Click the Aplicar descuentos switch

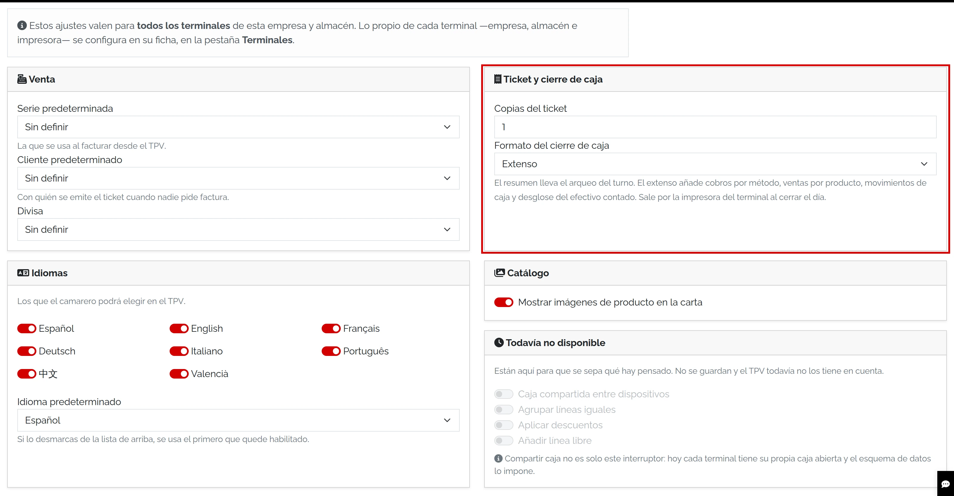(504, 425)
